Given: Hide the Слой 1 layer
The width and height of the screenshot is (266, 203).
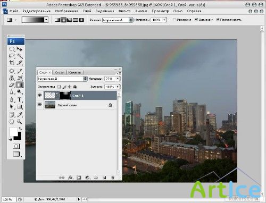Looking at the screenshot, I should click(40, 95).
